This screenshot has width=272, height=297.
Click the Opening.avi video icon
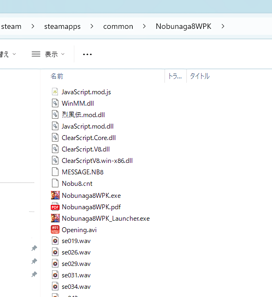coord(55,230)
